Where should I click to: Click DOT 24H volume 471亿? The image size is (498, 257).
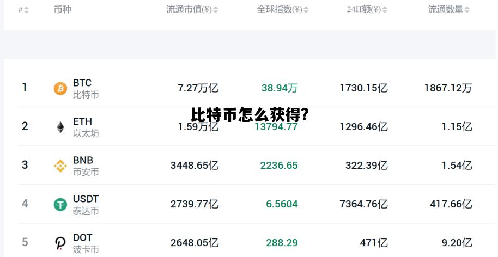374,243
